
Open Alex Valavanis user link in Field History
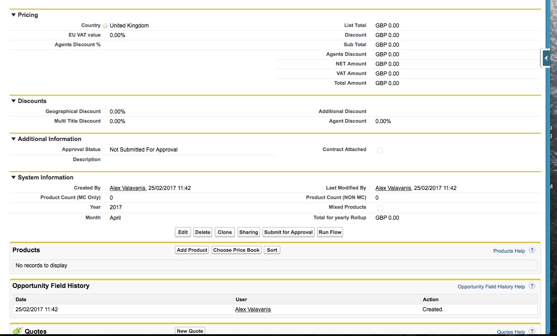[253, 309]
